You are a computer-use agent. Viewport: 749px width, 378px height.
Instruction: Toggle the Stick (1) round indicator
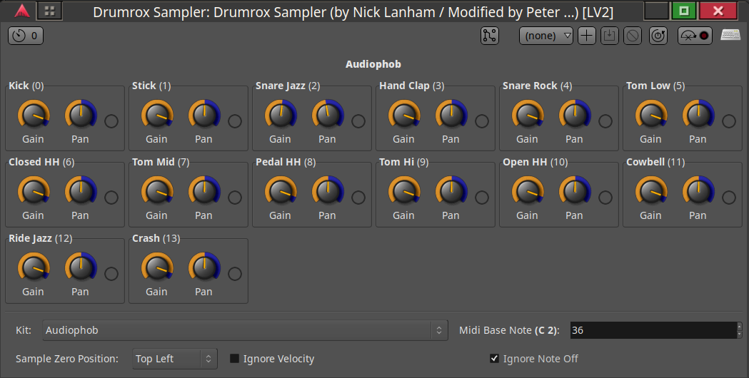pos(234,121)
